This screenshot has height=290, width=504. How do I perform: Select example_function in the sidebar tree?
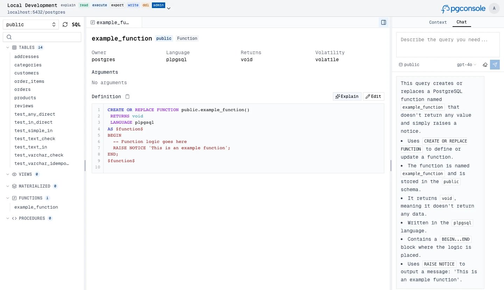36,207
